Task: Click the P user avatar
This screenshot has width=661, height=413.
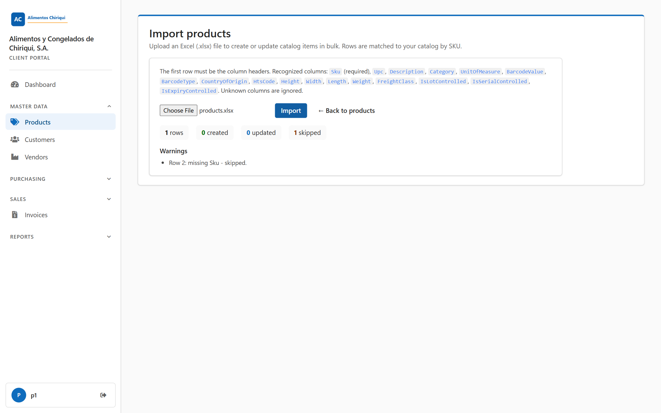Action: coord(19,395)
